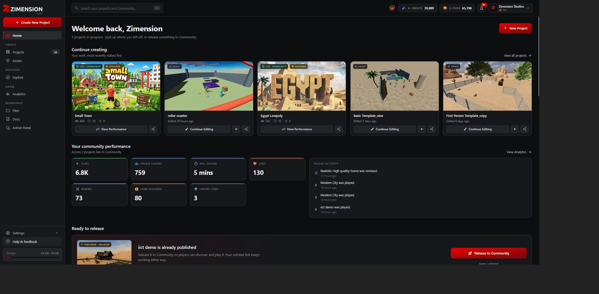Open the notifications bell
Screen dimensions: 599x294
(482, 8)
